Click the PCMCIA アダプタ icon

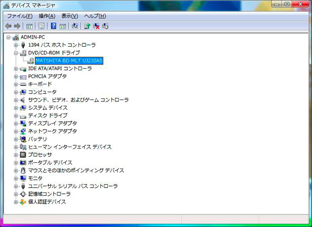pyautogui.click(x=23, y=76)
